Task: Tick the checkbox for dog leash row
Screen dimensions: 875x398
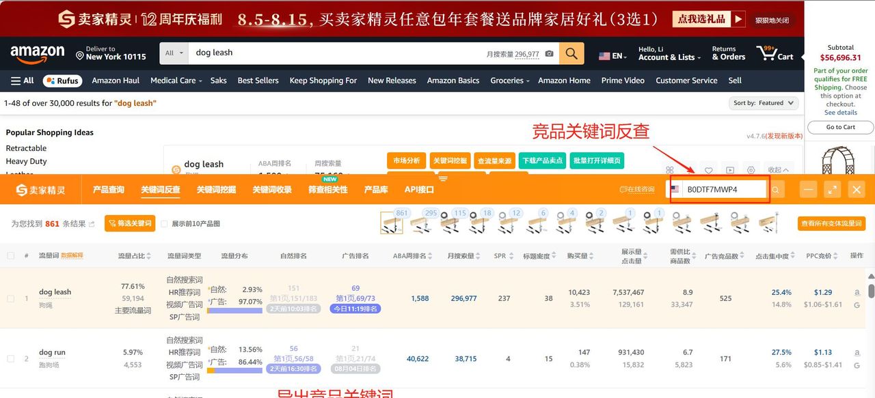Action: [x=10, y=298]
